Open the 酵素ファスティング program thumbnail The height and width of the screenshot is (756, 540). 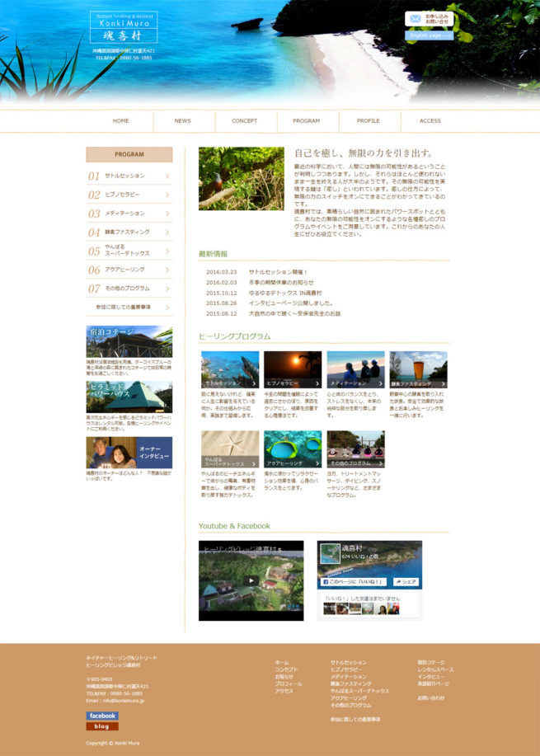coord(418,369)
